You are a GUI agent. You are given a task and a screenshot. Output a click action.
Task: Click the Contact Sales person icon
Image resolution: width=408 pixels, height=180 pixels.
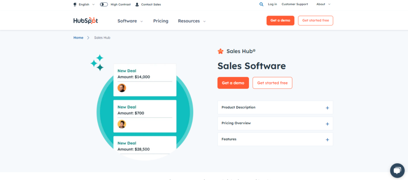137,4
